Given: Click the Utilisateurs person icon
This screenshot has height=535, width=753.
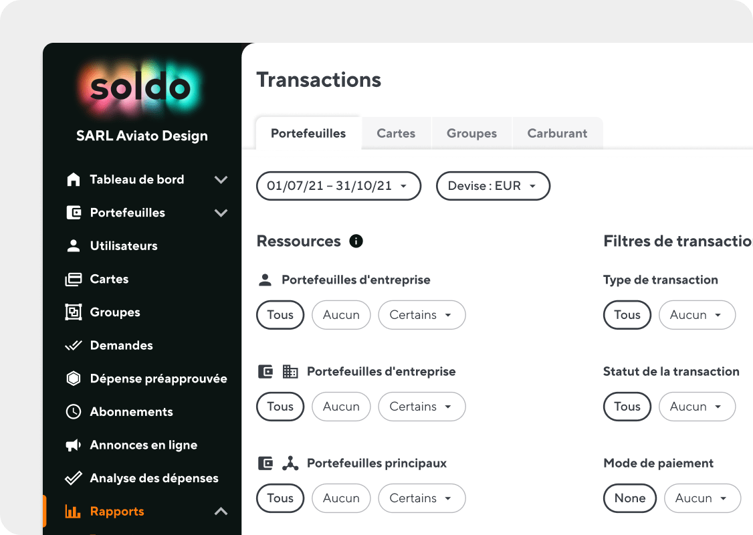Looking at the screenshot, I should [74, 246].
